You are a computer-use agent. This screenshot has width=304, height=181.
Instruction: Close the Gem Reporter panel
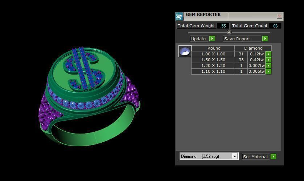pyautogui.click(x=279, y=16)
